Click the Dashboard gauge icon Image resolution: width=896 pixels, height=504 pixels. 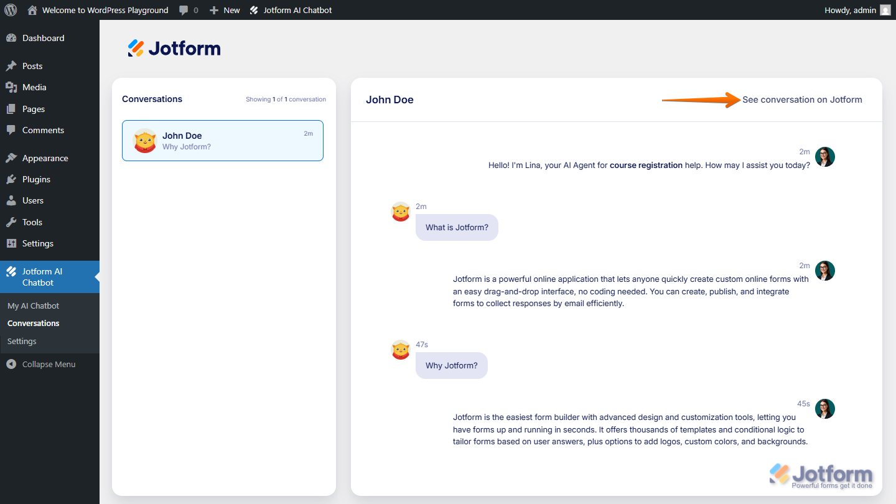tap(11, 38)
